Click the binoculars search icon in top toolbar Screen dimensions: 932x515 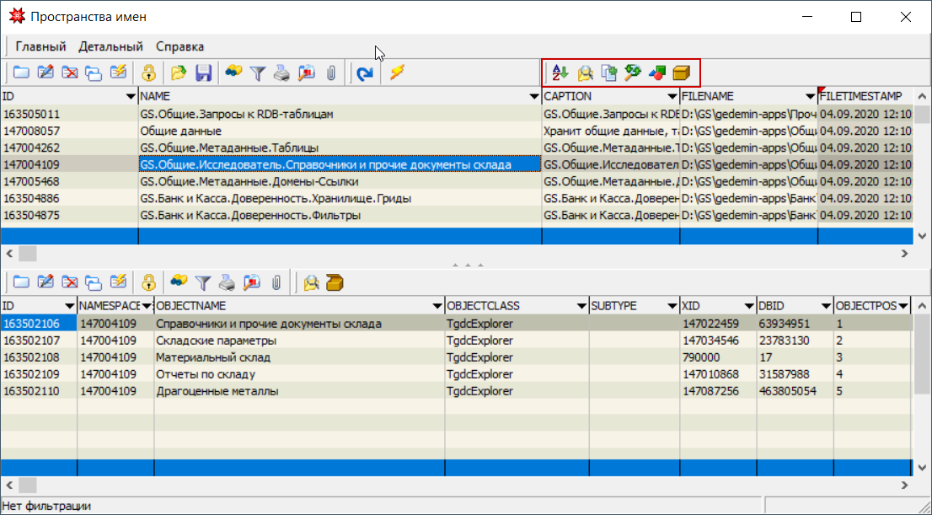234,73
